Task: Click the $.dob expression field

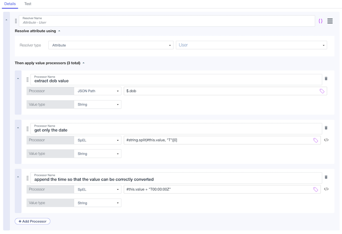Action: [225, 91]
